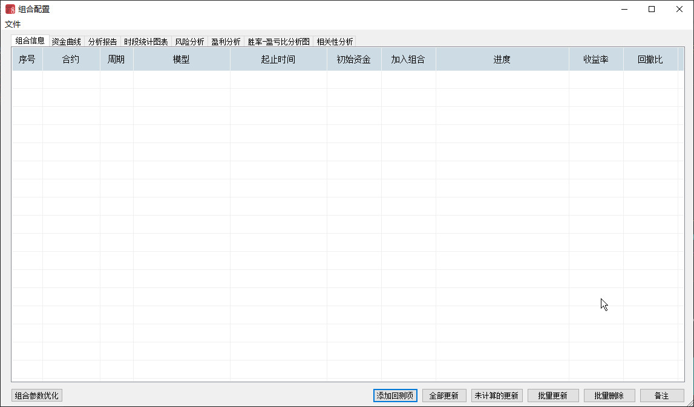Click the 添加回测项 button
Image resolution: width=694 pixels, height=407 pixels.
[x=395, y=396]
